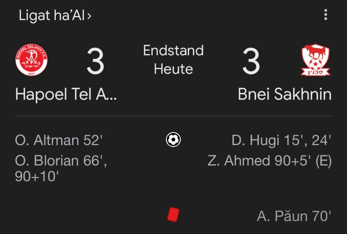Click Hapoel Tel Aviv's score of 3
The width and height of the screenshot is (347, 234).
pos(95,62)
